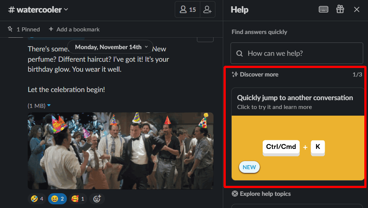Expand the Monday, November 14th date picker
Screen dimensions: 368x208
(110, 47)
